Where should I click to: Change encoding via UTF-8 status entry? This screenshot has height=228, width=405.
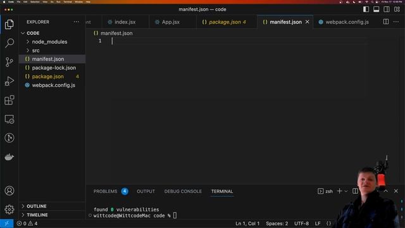coord(301,224)
